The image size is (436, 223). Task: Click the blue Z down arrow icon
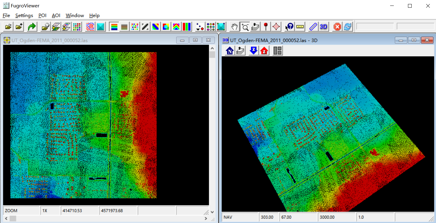tap(253, 50)
